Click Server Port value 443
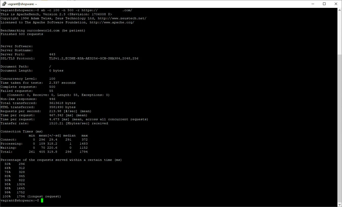Viewport: 342px width, 207px height. [x=52, y=54]
